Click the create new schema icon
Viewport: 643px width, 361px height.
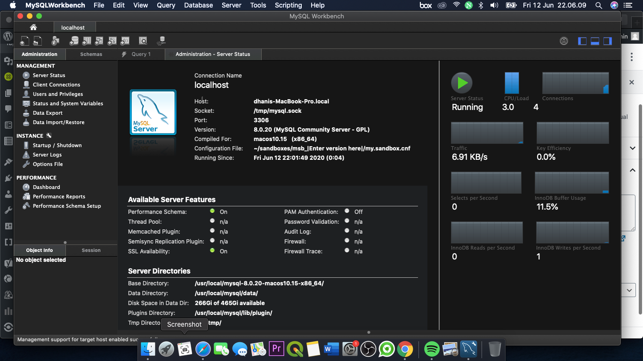coord(74,41)
